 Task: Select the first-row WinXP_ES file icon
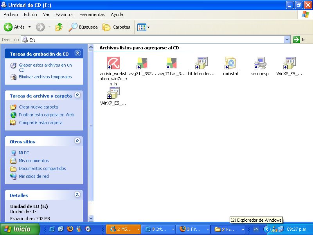pyautogui.click(x=289, y=63)
